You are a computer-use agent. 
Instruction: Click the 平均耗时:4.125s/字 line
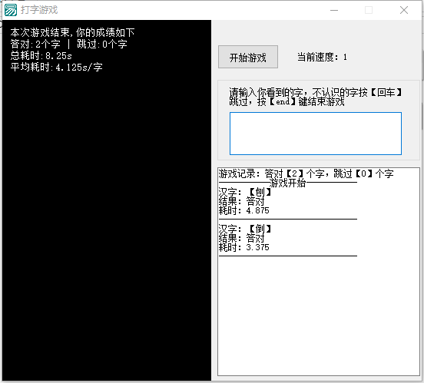click(x=56, y=67)
